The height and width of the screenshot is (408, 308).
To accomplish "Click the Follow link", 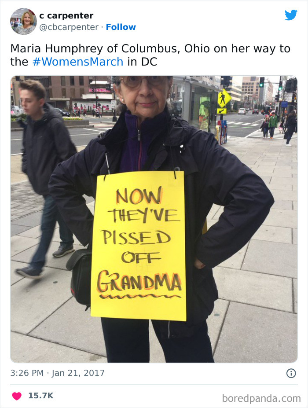I will [x=121, y=27].
